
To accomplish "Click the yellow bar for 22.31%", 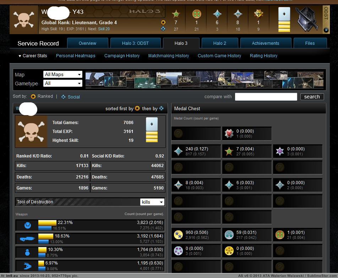I will click(48, 223).
